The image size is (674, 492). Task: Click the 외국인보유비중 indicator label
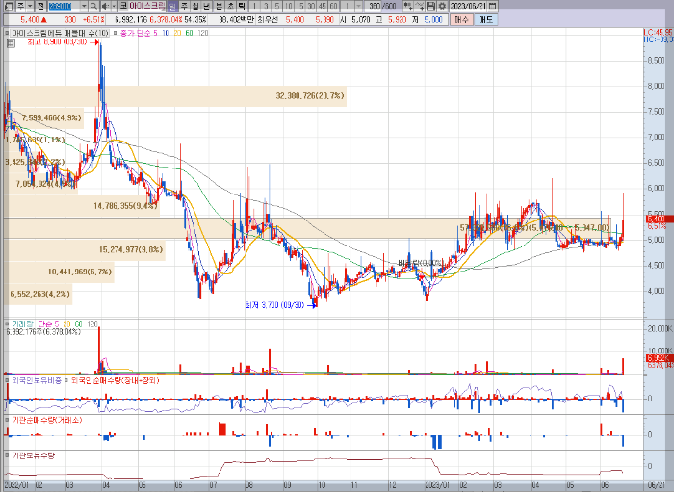pos(37,380)
